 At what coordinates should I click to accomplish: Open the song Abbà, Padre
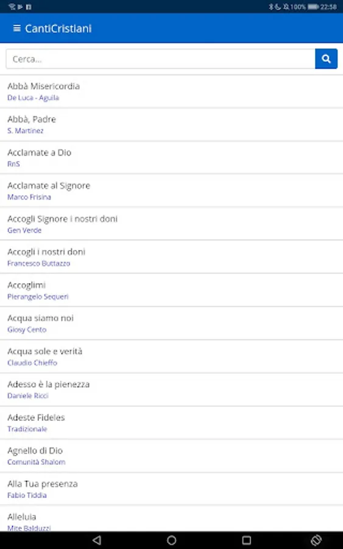(x=171, y=124)
